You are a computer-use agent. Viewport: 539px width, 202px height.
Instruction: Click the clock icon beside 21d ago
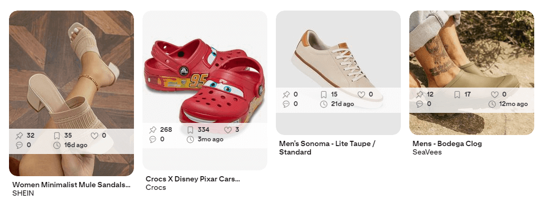[x=324, y=104]
